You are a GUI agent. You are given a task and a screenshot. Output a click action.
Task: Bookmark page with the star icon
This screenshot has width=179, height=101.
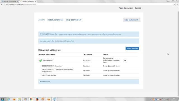(x=174, y=4)
